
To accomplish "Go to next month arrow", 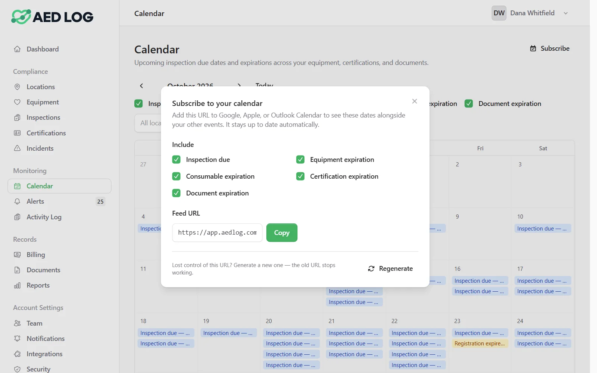I will pyautogui.click(x=239, y=86).
